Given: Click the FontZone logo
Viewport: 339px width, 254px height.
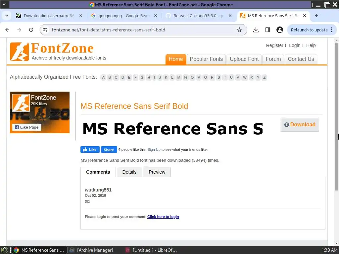Looking at the screenshot, I should [x=52, y=51].
